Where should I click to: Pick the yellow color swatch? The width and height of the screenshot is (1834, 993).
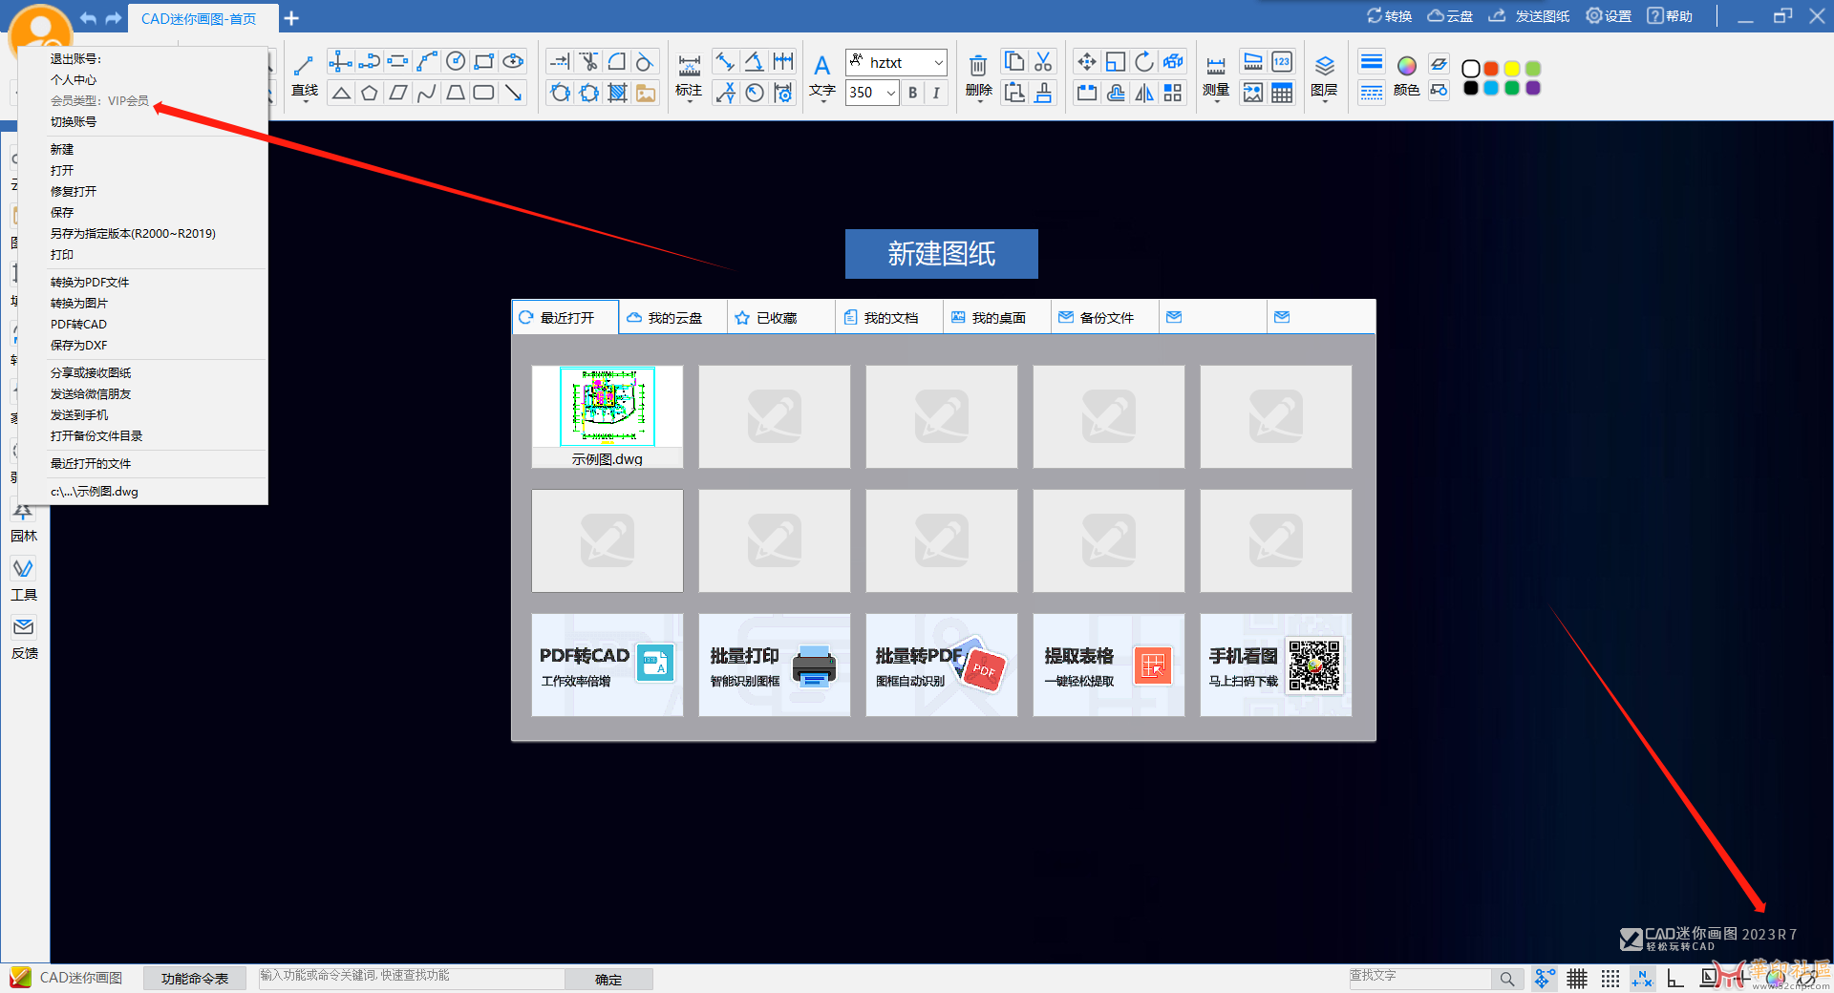pos(1512,69)
